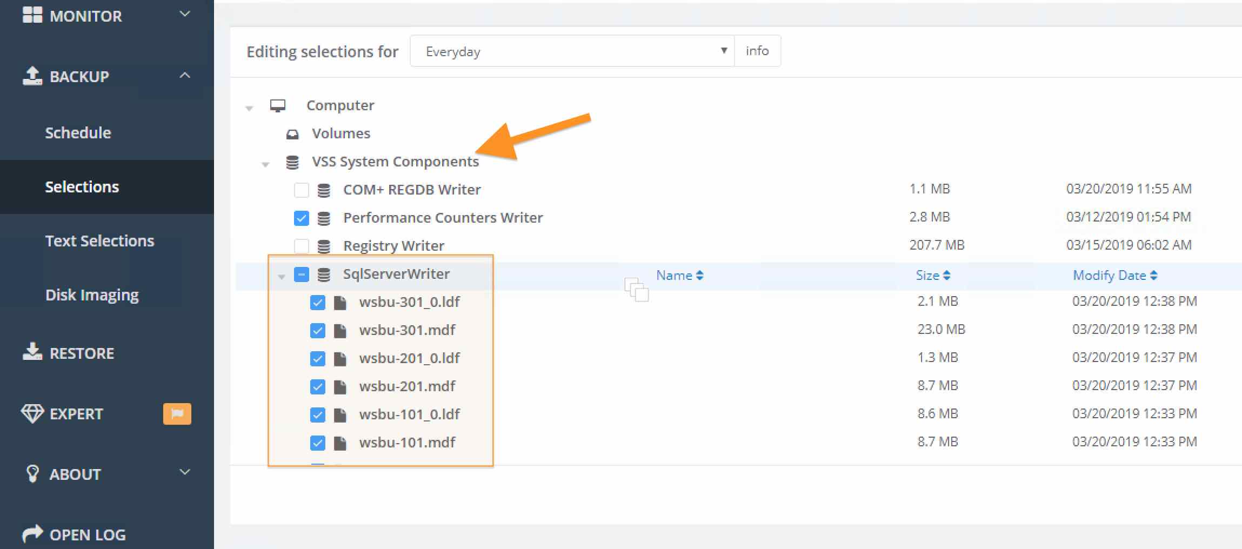Click the COM+ REGDB Writer database icon

[x=324, y=190]
